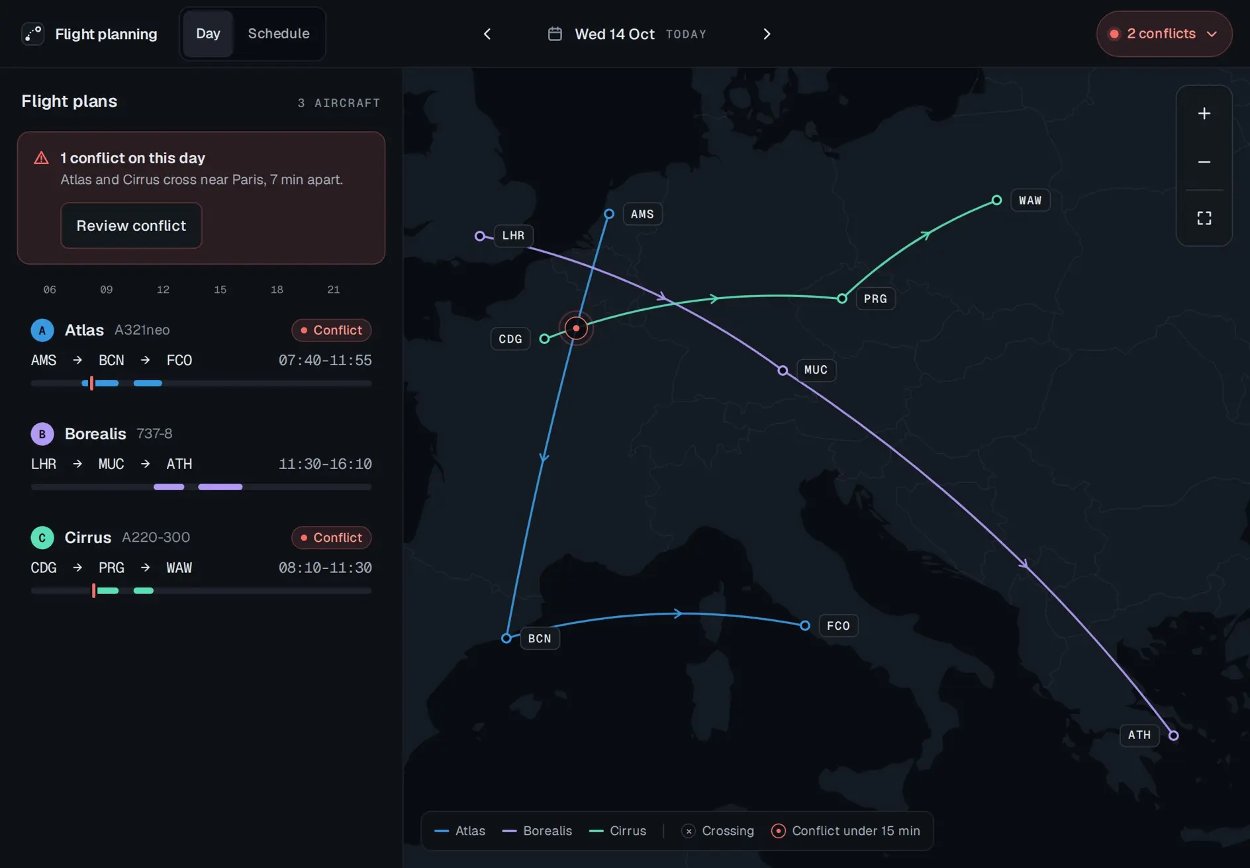This screenshot has height=868, width=1250.
Task: Select the Cirrus aircraft avatar C
Action: 42,538
